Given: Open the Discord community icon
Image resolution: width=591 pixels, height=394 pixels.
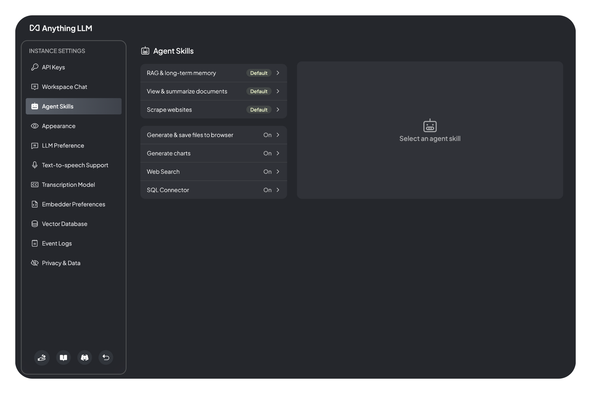Looking at the screenshot, I should pos(85,357).
